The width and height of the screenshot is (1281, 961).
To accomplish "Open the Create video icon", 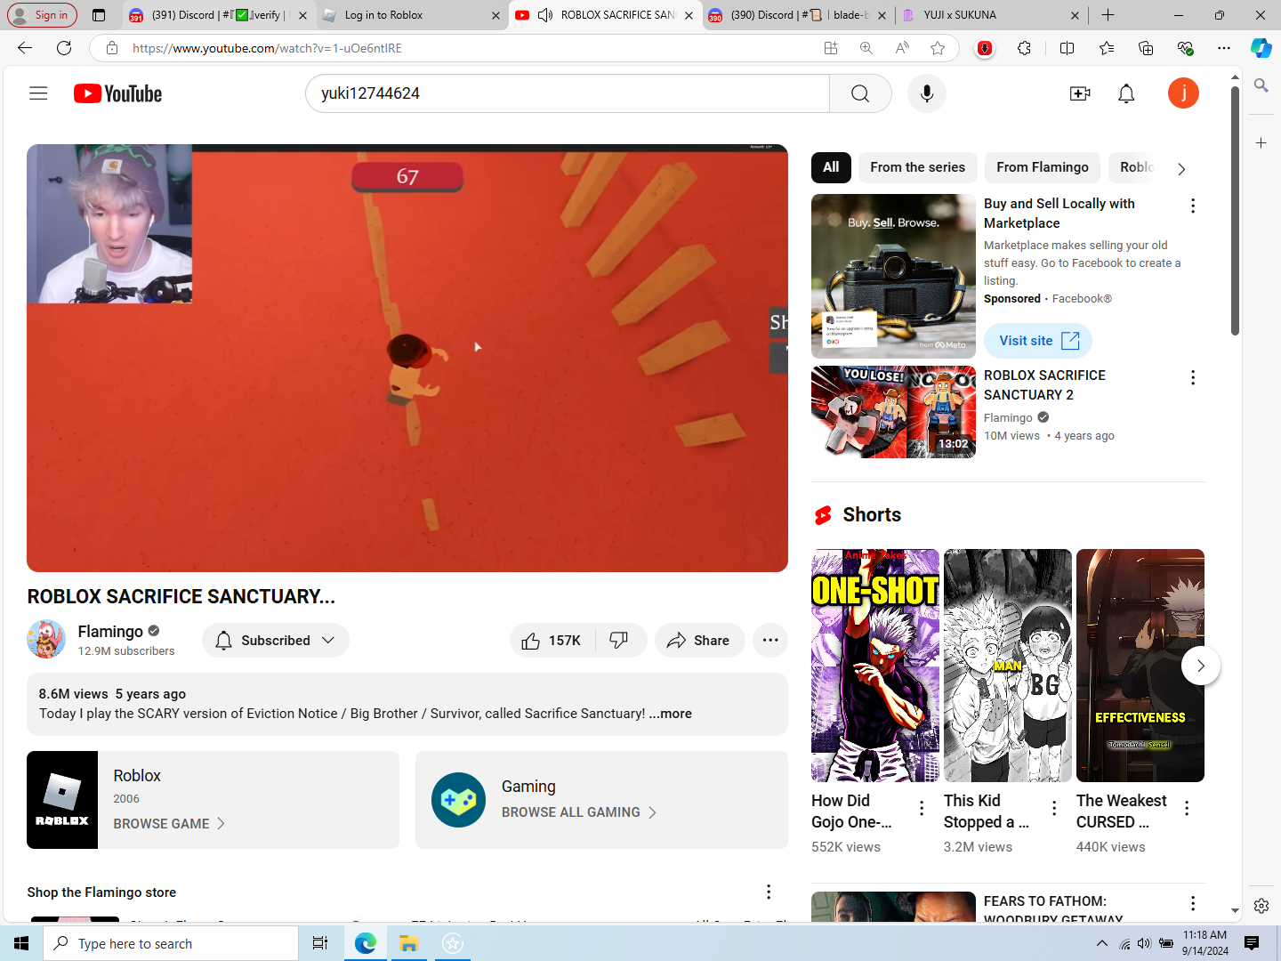I will pyautogui.click(x=1080, y=93).
